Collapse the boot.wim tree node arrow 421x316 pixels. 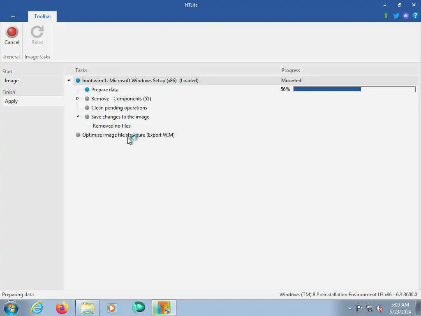click(69, 80)
